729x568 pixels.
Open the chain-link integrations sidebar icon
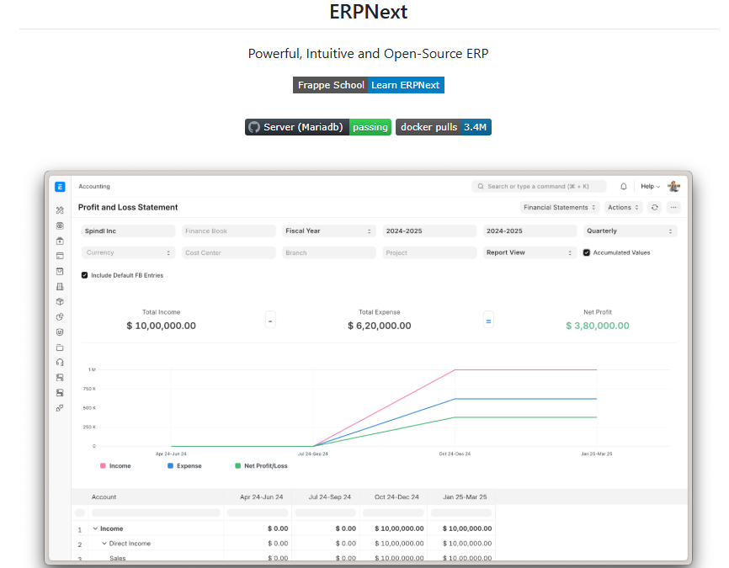[60, 409]
